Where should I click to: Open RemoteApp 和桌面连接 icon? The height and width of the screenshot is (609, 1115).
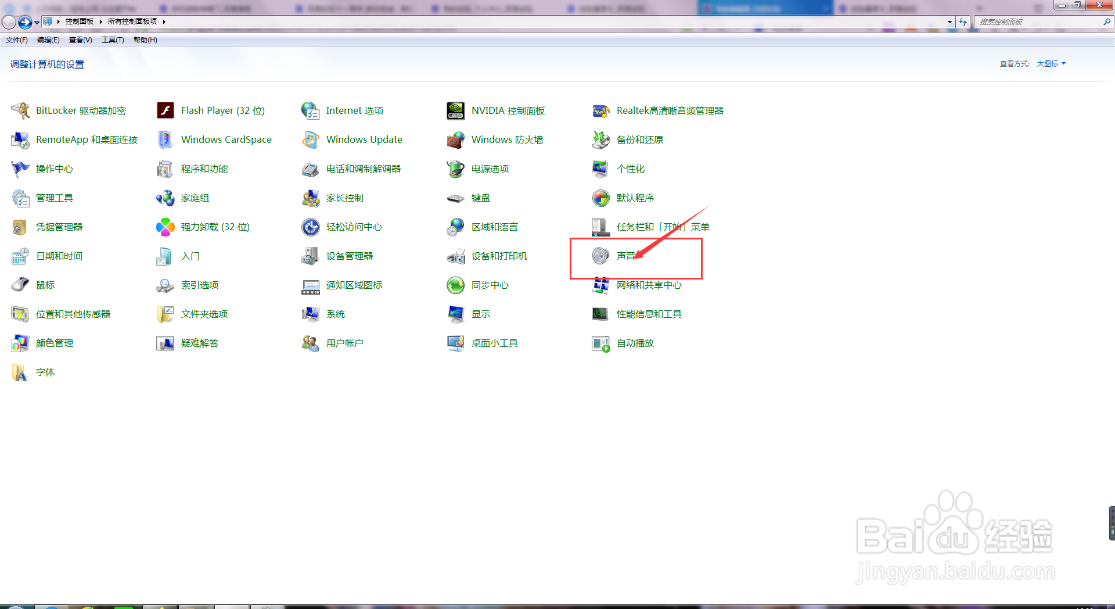20,139
